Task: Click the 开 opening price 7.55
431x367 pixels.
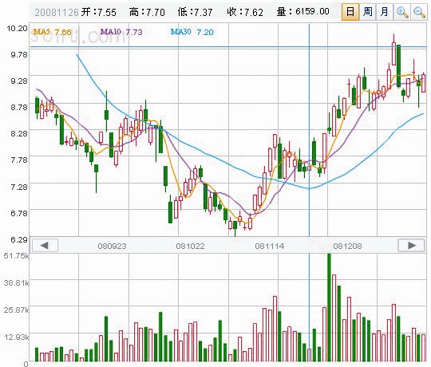Action: click(x=107, y=12)
